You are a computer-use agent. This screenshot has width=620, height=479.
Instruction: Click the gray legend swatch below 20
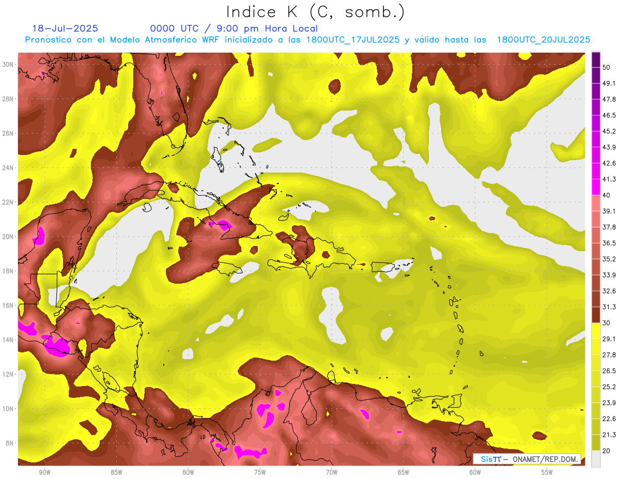tap(596, 459)
